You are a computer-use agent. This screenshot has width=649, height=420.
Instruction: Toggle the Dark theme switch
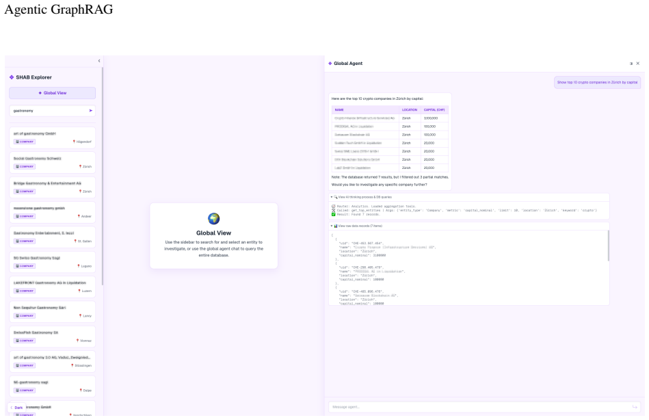[16, 408]
